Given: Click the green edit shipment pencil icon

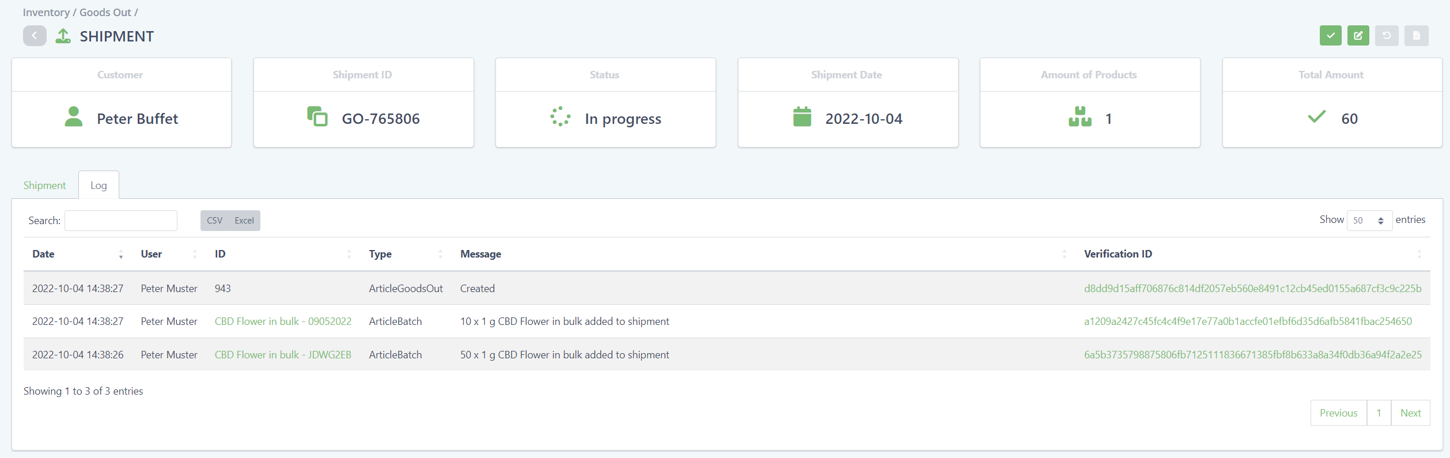Looking at the screenshot, I should [1358, 36].
